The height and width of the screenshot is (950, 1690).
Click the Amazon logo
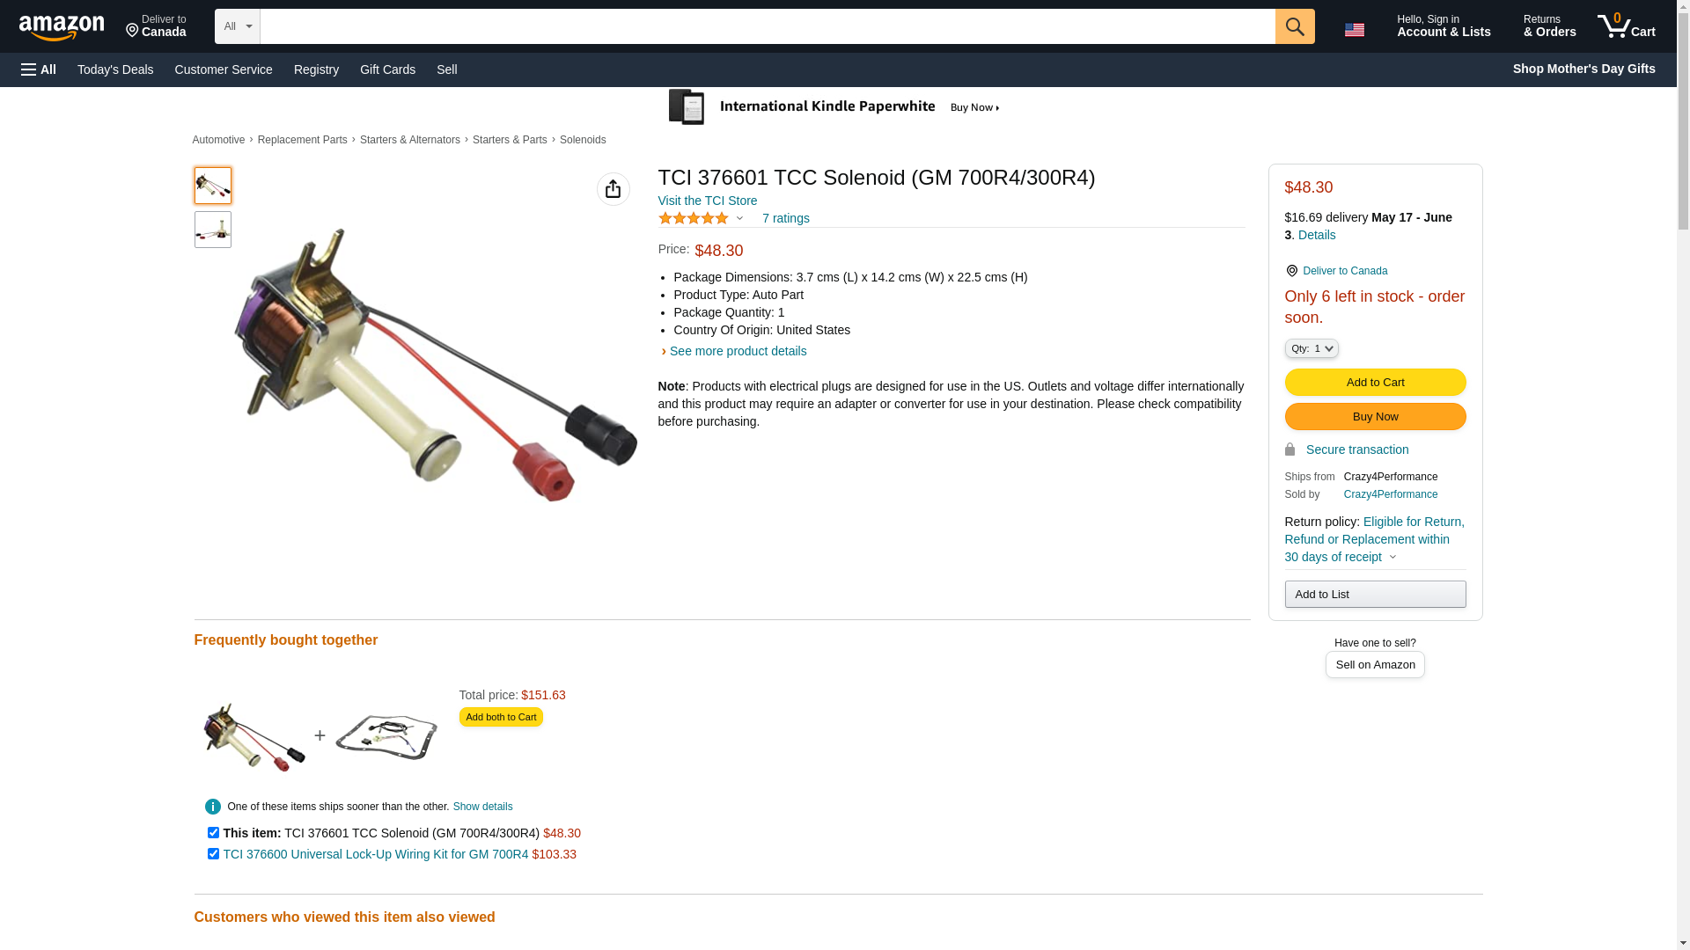tap(62, 27)
